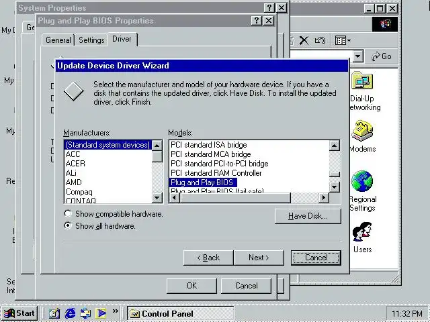Select (Standard system devices) manufacturer
This screenshot has height=322, width=430.
pyautogui.click(x=107, y=145)
